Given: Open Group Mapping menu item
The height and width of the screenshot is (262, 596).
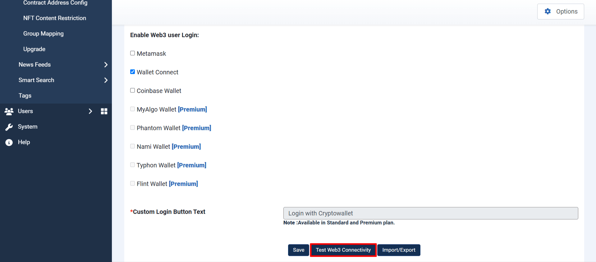Looking at the screenshot, I should click(44, 34).
